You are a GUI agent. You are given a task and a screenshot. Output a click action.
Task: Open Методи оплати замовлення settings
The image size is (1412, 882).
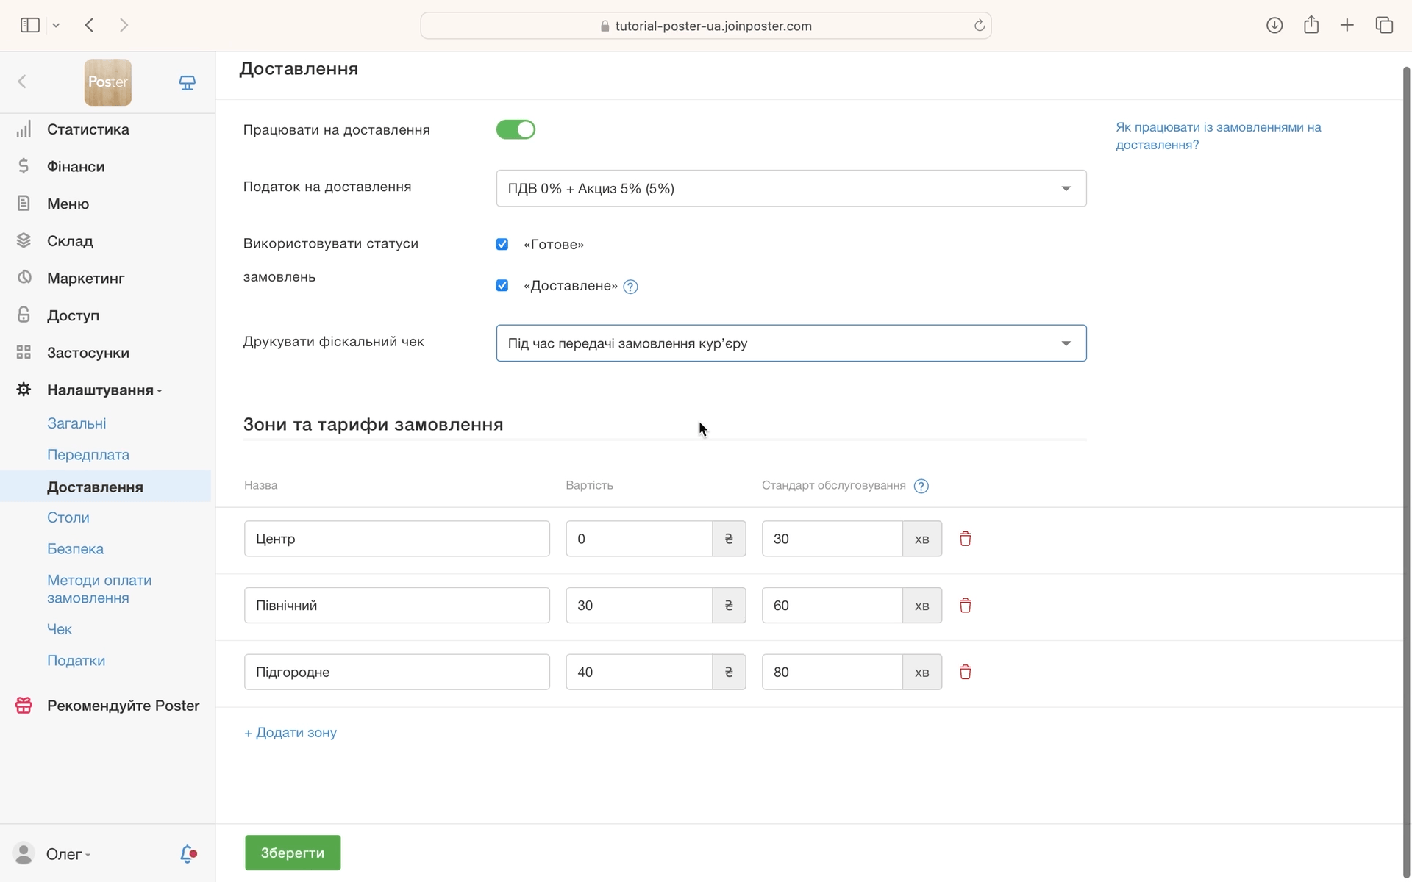click(99, 589)
